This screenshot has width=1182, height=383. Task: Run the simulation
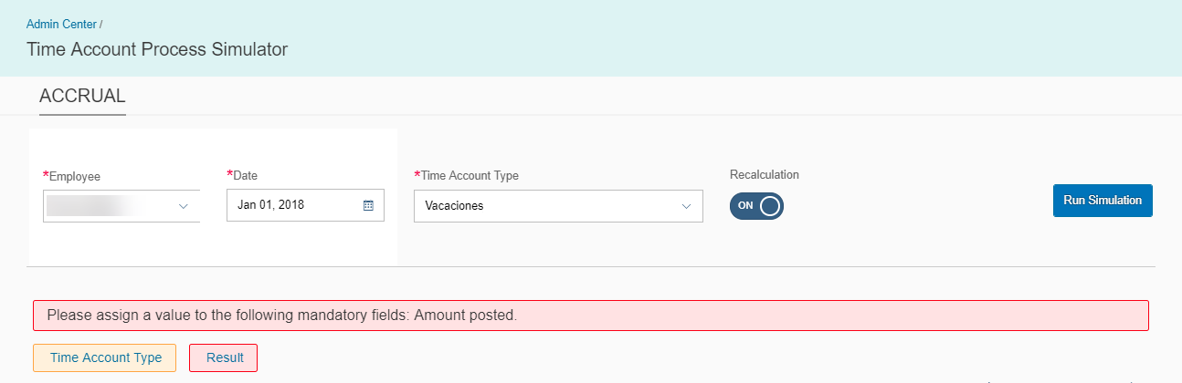[1103, 201]
